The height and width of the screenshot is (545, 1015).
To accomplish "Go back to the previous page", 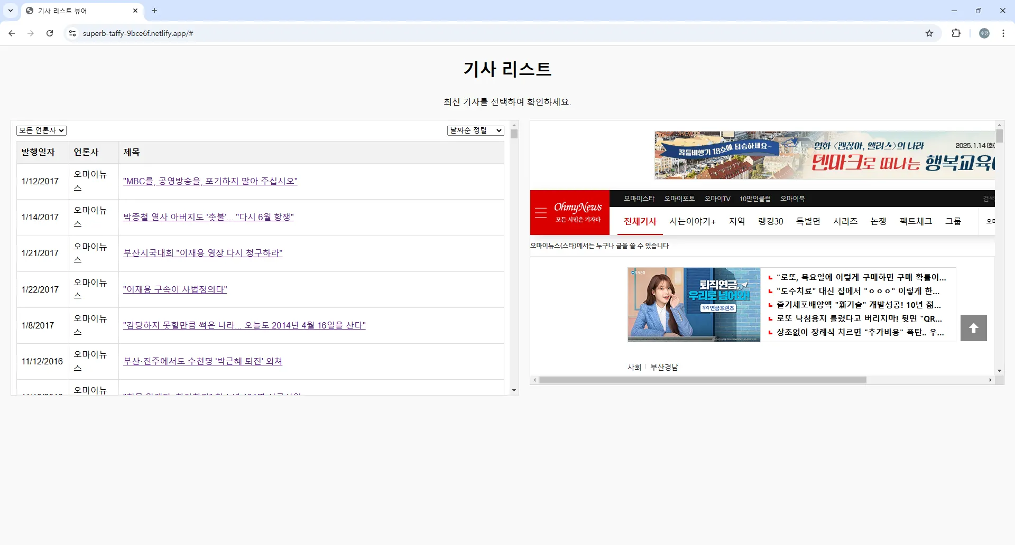I will (12, 33).
